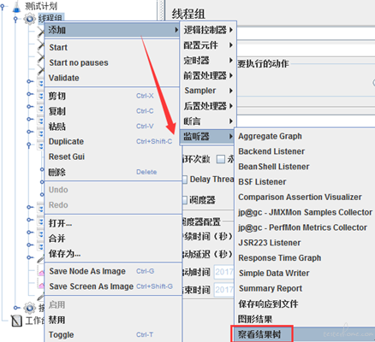The image size is (375, 342).
Task: Add jp@gc - JMXMon Samples Collector
Action: coord(305,212)
